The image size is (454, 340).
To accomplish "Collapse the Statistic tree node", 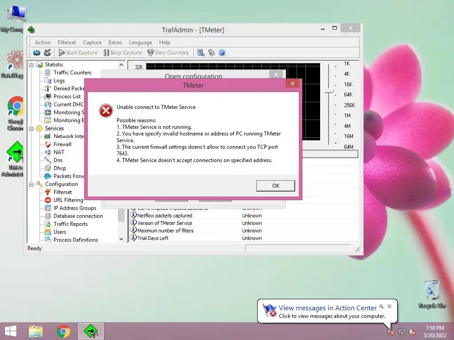I will (x=31, y=65).
